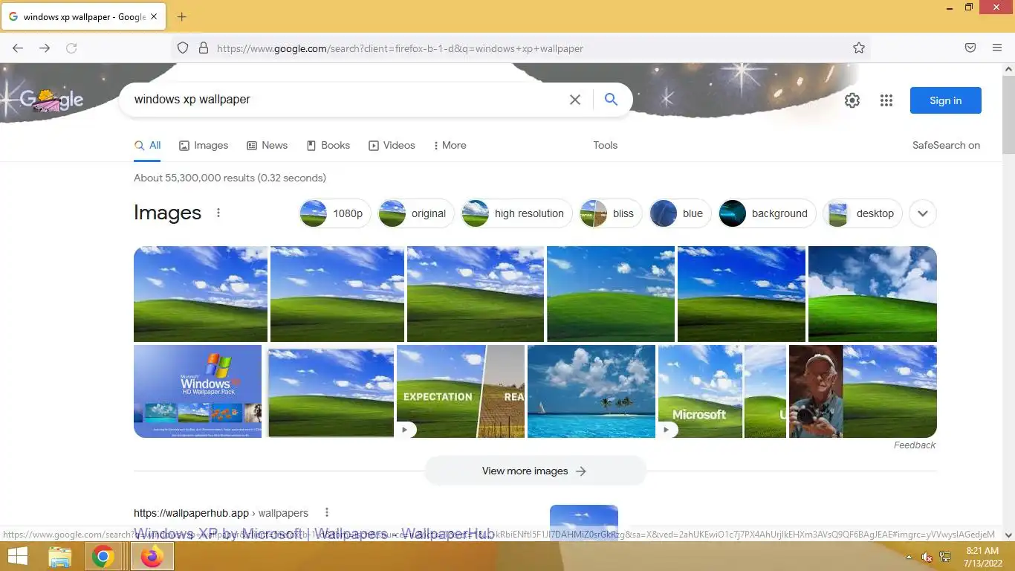Open a new browser tab
This screenshot has width=1015, height=571.
pos(181,16)
